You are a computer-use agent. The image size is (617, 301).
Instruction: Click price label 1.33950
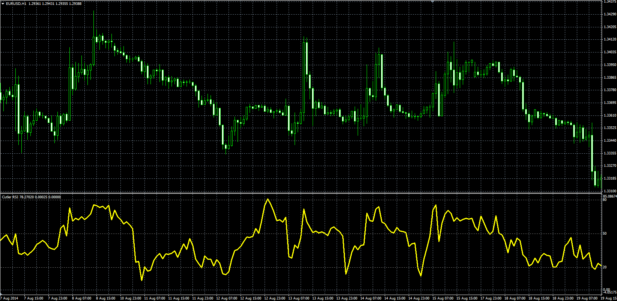point(609,65)
